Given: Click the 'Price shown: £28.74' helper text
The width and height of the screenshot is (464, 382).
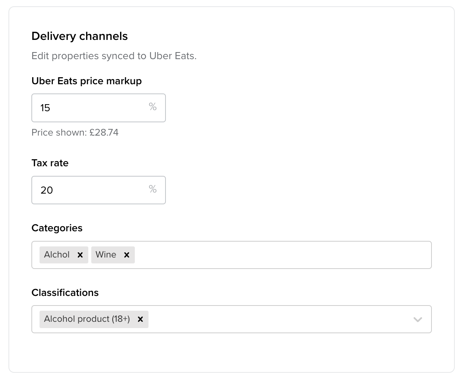Looking at the screenshot, I should click(75, 133).
